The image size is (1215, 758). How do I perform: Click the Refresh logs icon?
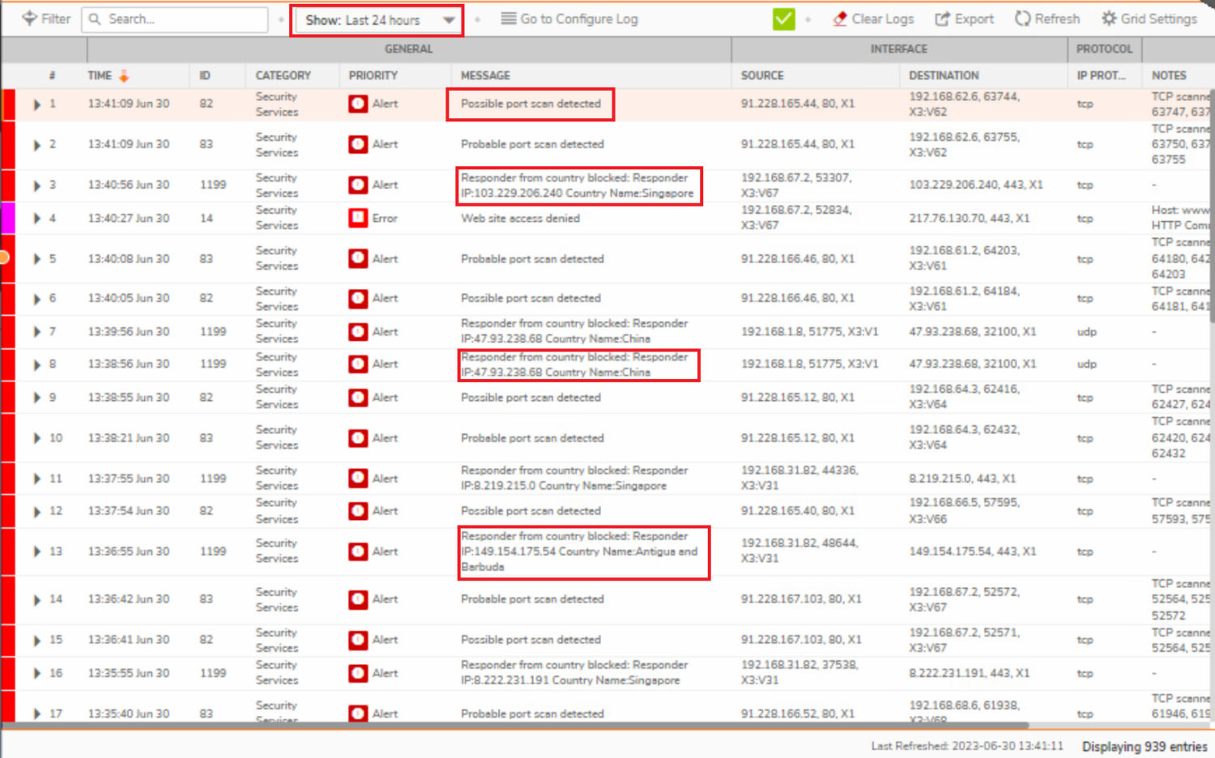pyautogui.click(x=1023, y=19)
